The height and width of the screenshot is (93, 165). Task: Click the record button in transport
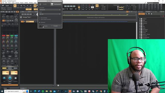click(89, 5)
